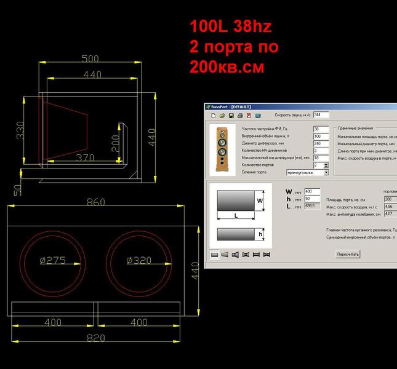This screenshot has height=369, width=397.
Task: Click the red document icon in the toolbar
Action: point(249,116)
